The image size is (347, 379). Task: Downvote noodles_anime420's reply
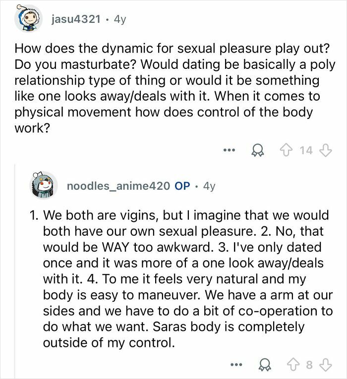(326, 365)
